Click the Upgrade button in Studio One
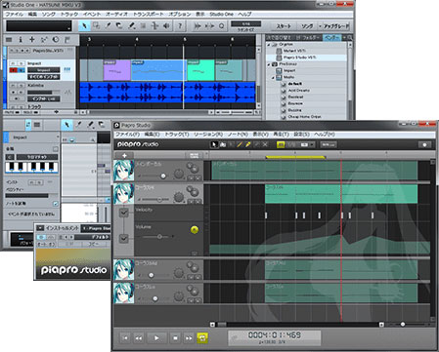439x352 pixels. 335,26
